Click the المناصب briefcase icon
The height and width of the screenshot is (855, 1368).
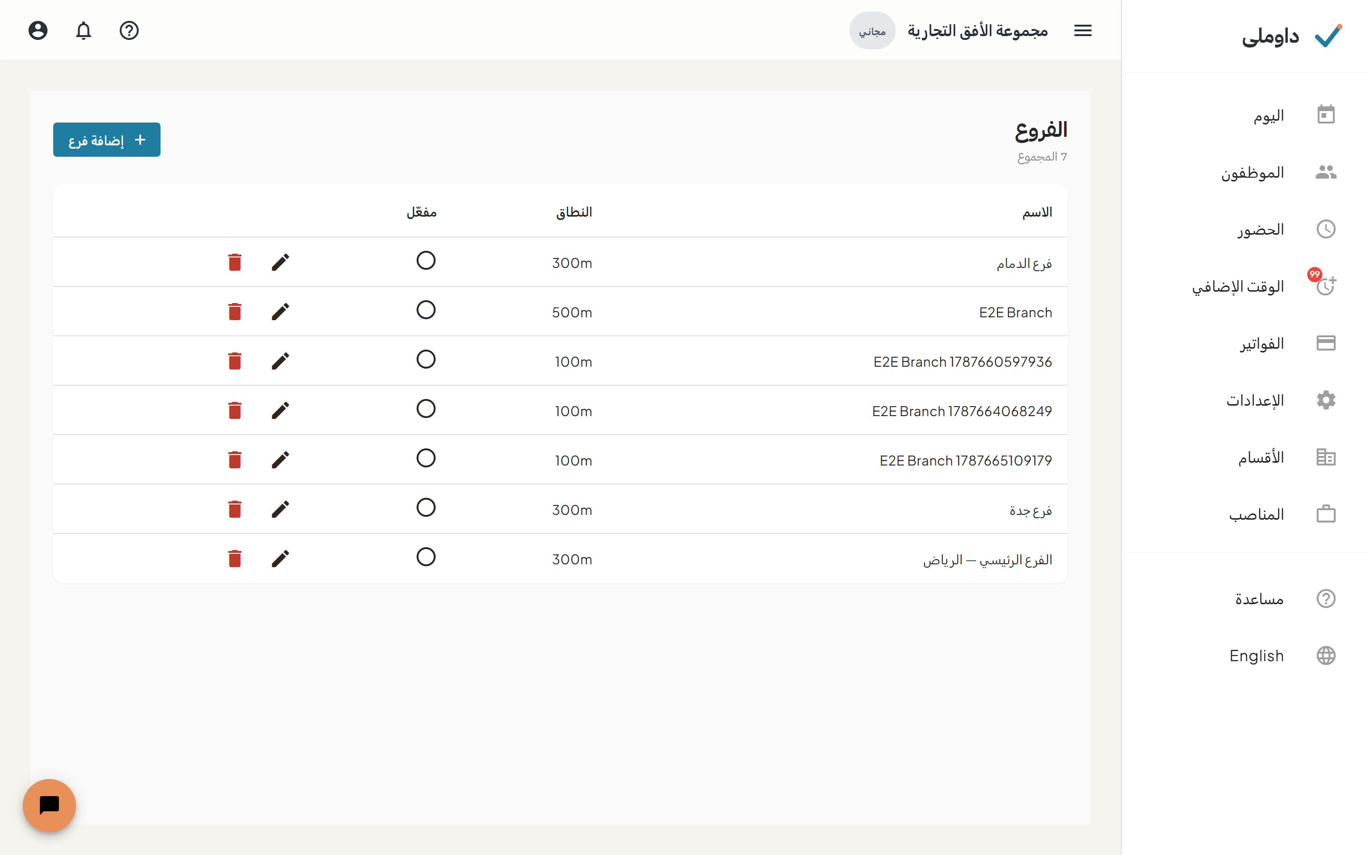[1326, 514]
